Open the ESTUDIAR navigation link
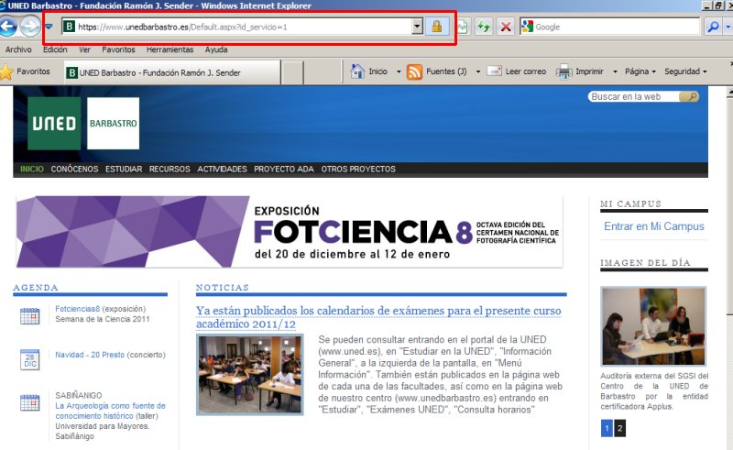 [x=124, y=170]
